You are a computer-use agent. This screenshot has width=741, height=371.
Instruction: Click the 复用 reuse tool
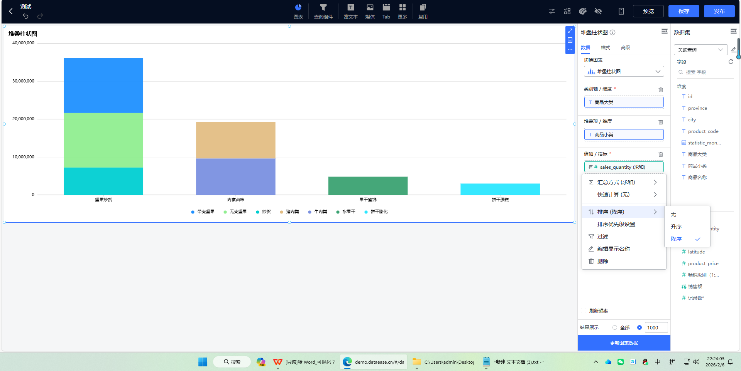coord(423,11)
